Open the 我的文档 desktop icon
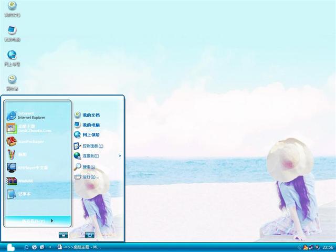The width and height of the screenshot is (336, 252). 12,9
